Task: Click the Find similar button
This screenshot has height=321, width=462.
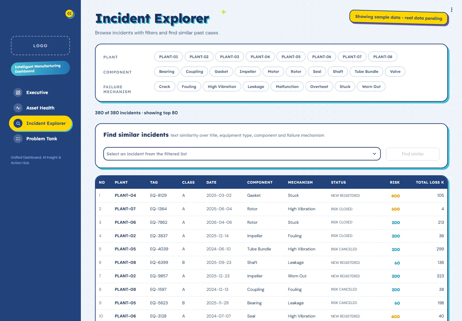Action: (x=413, y=154)
